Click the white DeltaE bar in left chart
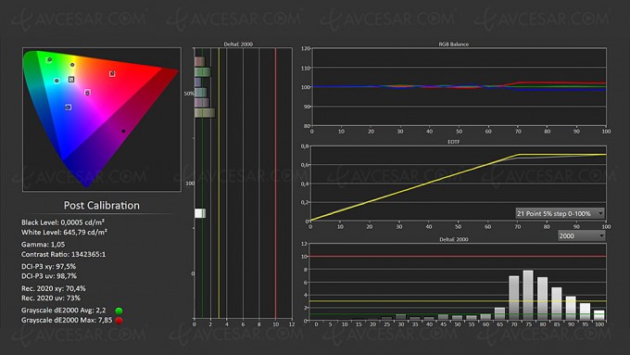 coord(200,213)
